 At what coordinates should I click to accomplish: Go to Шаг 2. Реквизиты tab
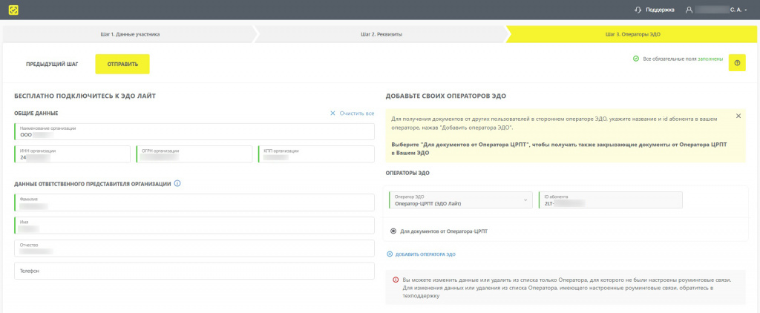[381, 34]
